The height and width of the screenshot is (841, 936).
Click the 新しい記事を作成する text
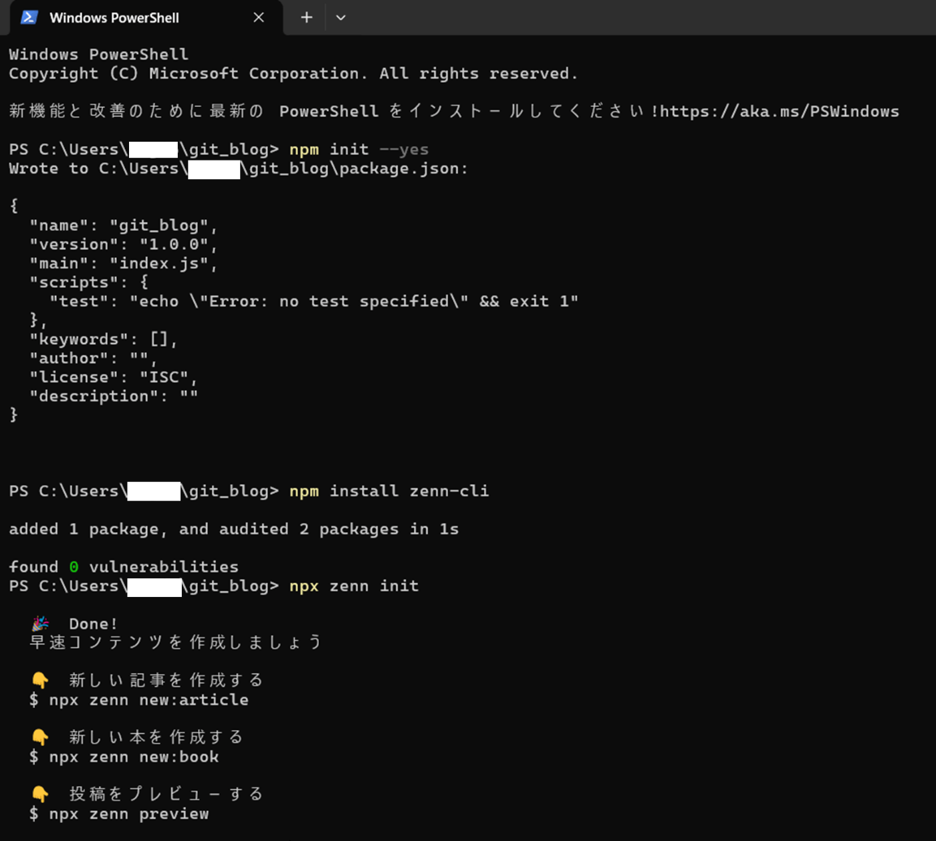[x=166, y=681]
